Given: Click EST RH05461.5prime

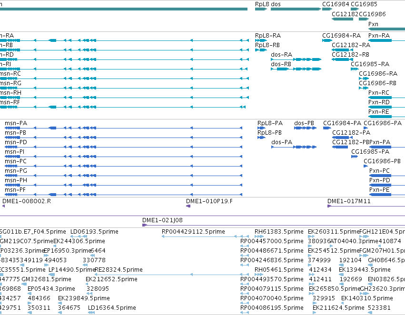Looking at the screenshot, I should click(x=279, y=270).
